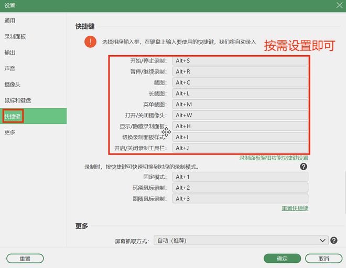Click the 重置快捷键 link
Screen dimensions: 346x268
click(295, 208)
